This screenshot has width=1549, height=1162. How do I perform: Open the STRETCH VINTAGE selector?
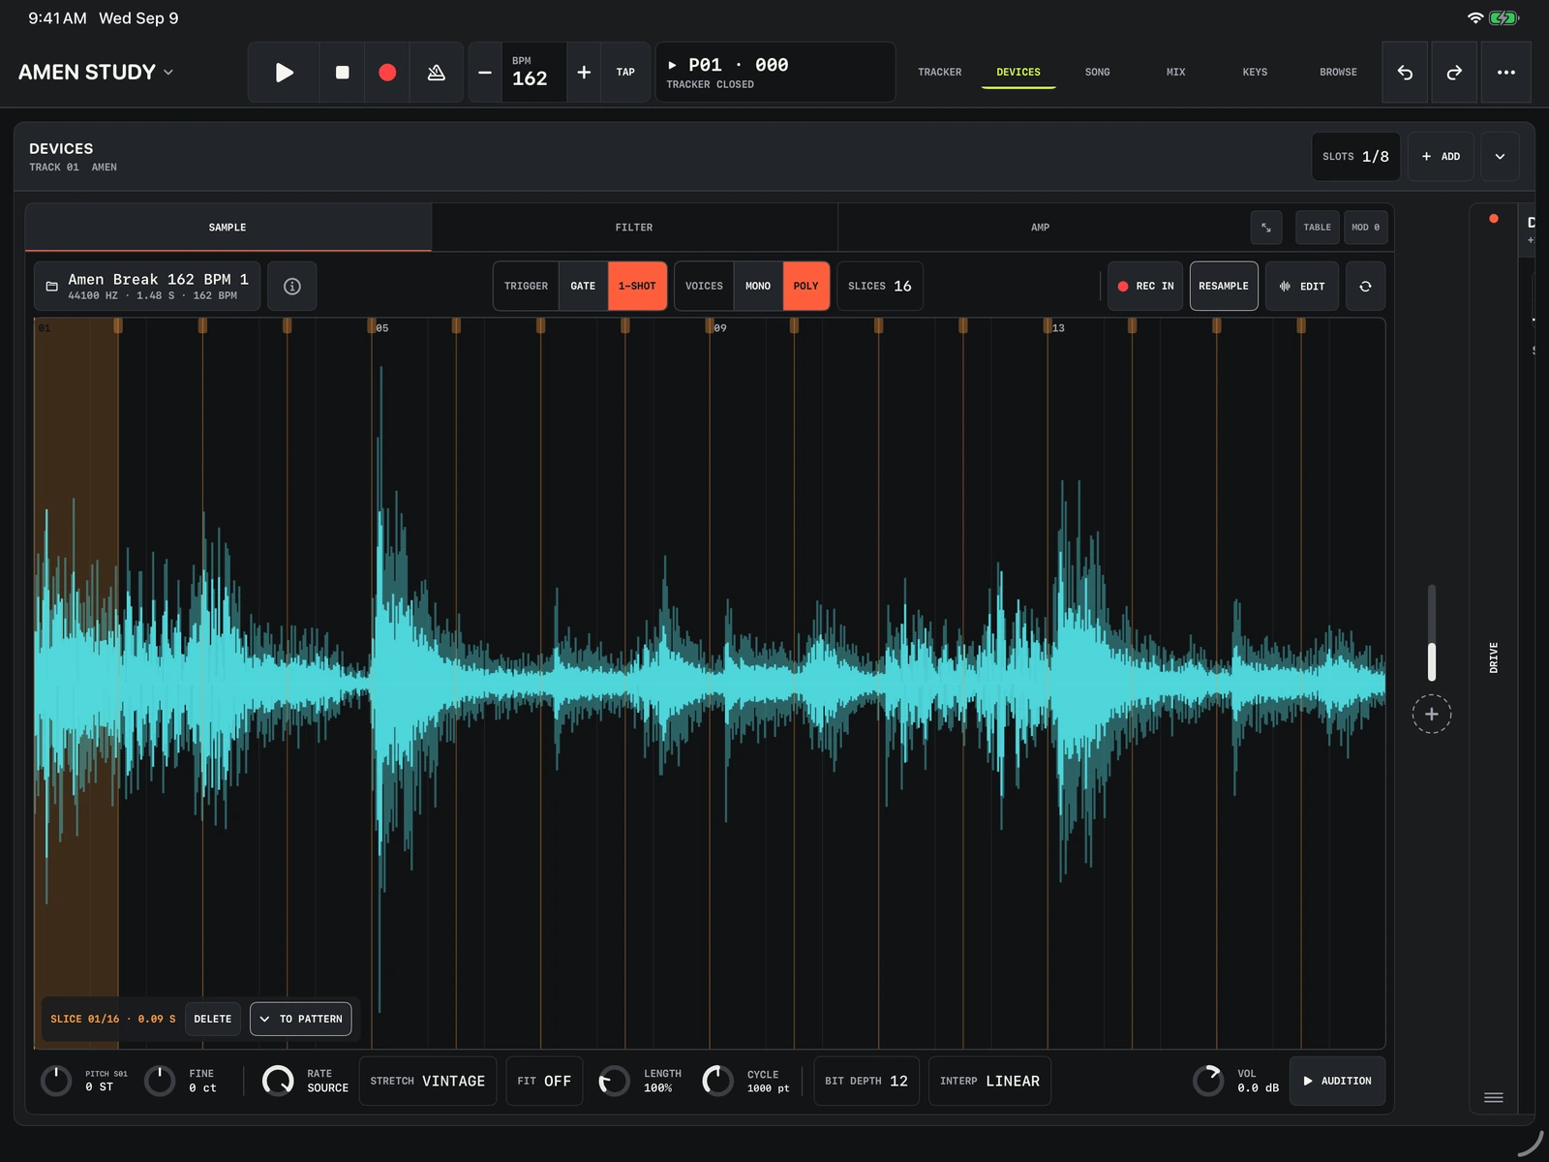(428, 1081)
